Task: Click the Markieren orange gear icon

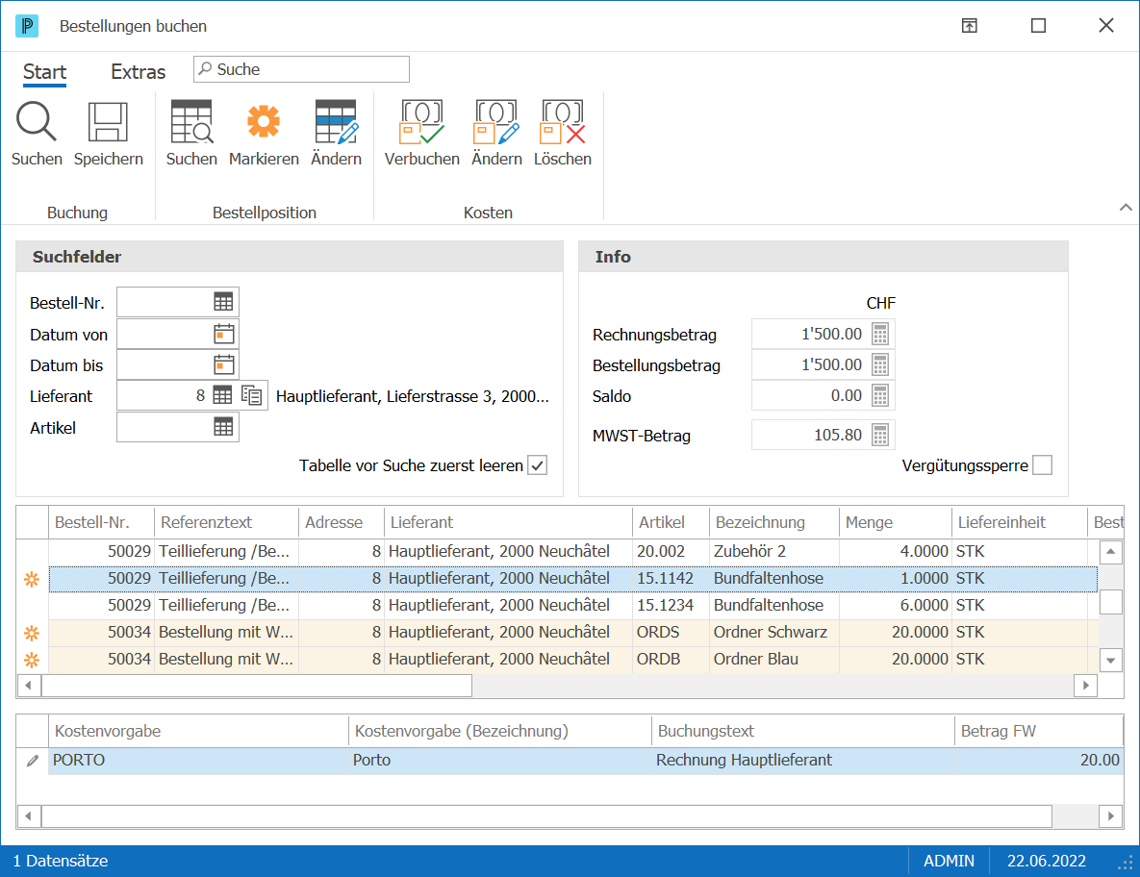Action: (264, 121)
